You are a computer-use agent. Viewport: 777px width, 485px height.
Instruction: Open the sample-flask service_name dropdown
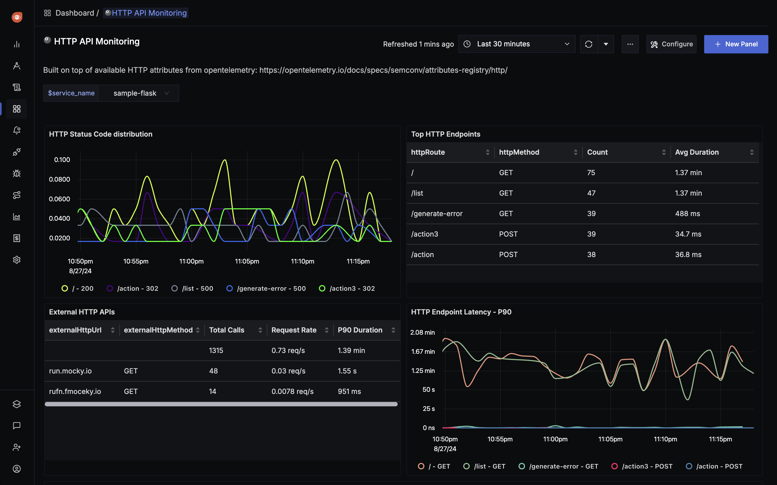point(139,93)
